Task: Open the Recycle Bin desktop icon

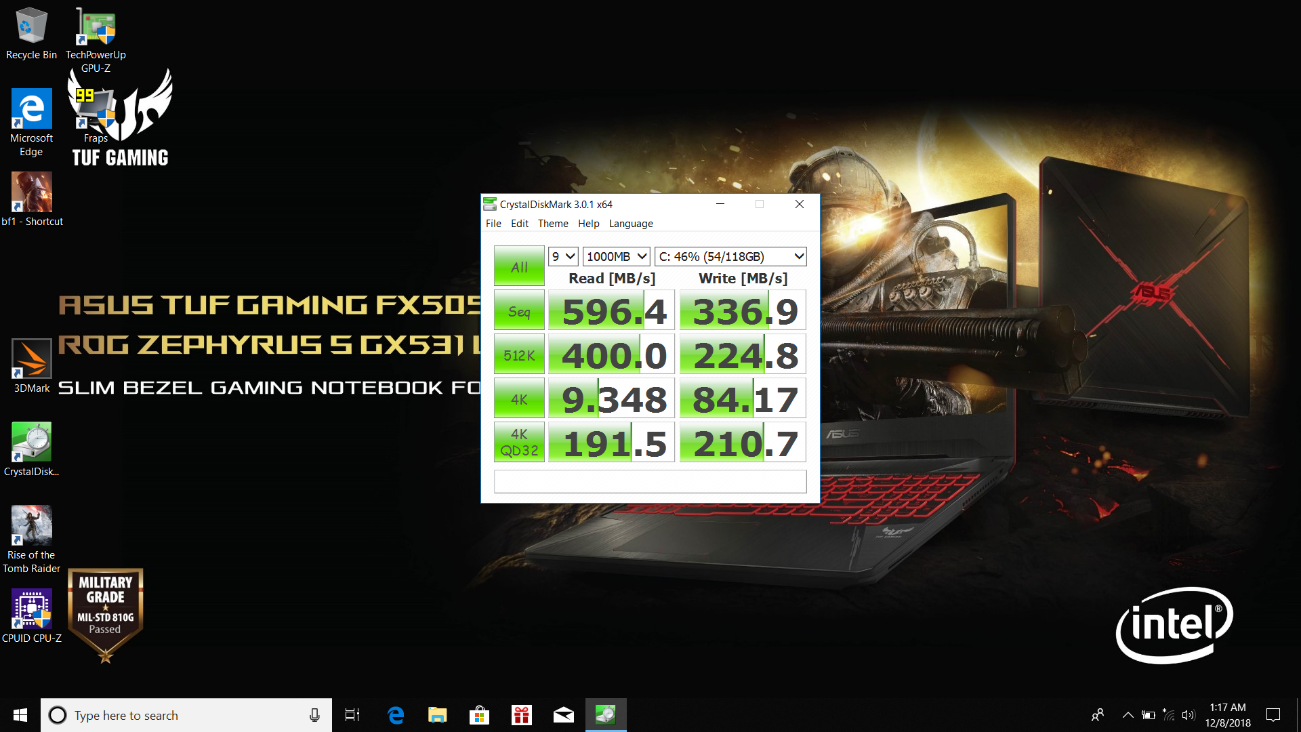Action: pyautogui.click(x=31, y=33)
